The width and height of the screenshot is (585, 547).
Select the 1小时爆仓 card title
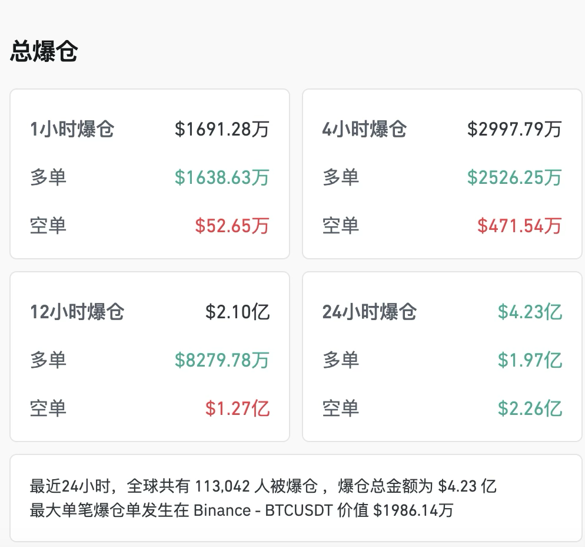pos(72,129)
